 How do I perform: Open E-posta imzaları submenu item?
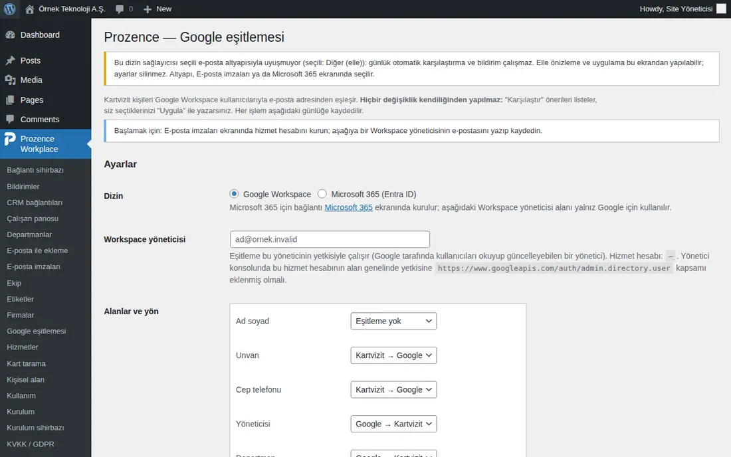(34, 266)
